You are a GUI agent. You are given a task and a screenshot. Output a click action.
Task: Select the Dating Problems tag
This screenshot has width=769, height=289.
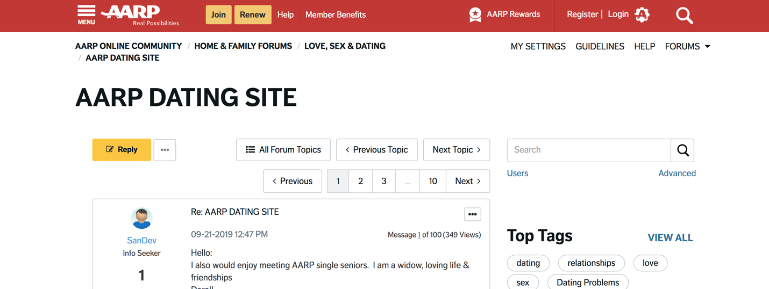click(588, 282)
